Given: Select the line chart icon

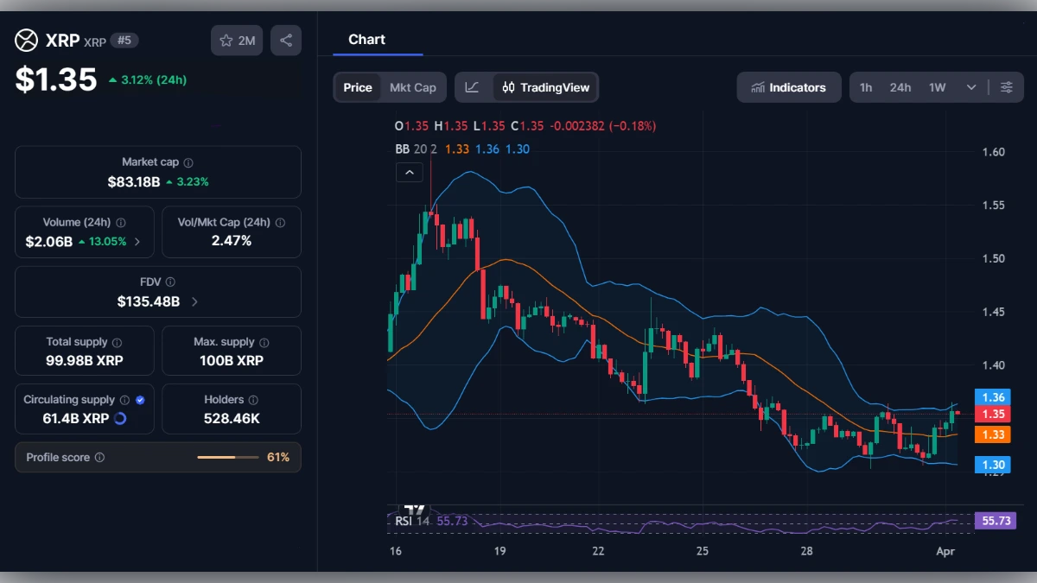Looking at the screenshot, I should click(473, 86).
